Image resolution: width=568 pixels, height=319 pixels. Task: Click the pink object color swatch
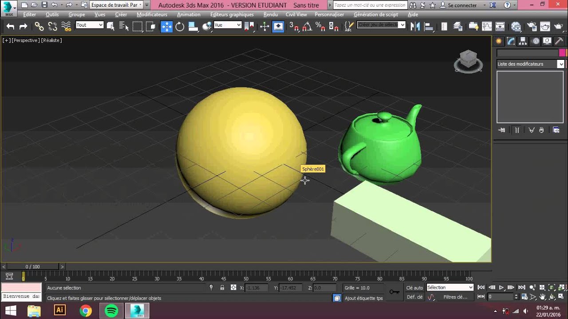point(562,53)
